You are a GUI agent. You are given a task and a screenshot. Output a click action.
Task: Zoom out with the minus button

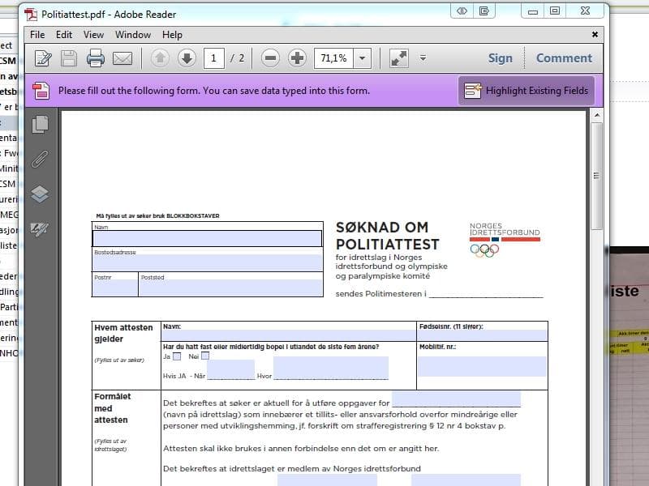click(271, 58)
